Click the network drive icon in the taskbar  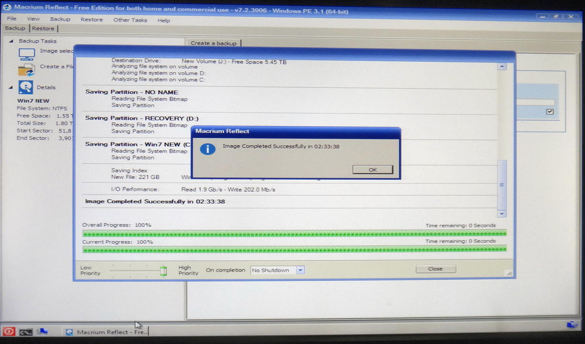click(x=42, y=332)
